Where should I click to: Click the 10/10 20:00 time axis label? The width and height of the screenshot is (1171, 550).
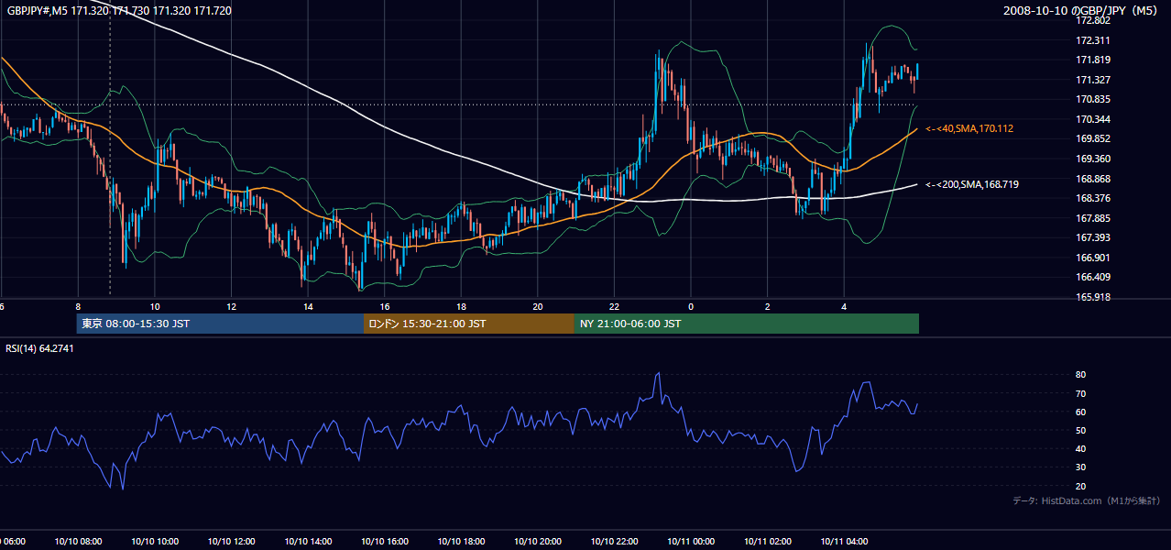pyautogui.click(x=537, y=542)
